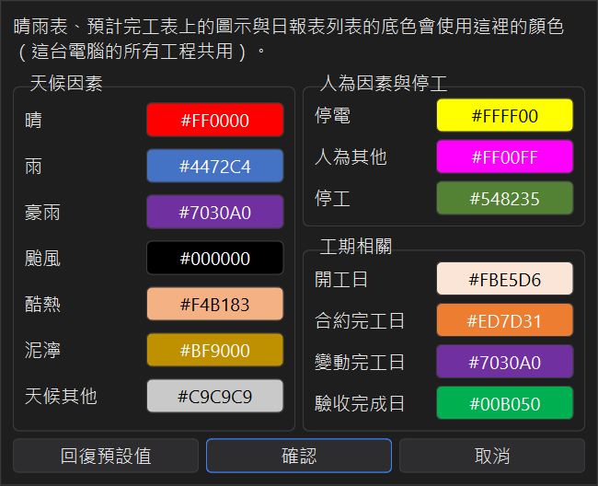Click the 人為因素與停工 group label
598x486 pixels.
click(384, 83)
